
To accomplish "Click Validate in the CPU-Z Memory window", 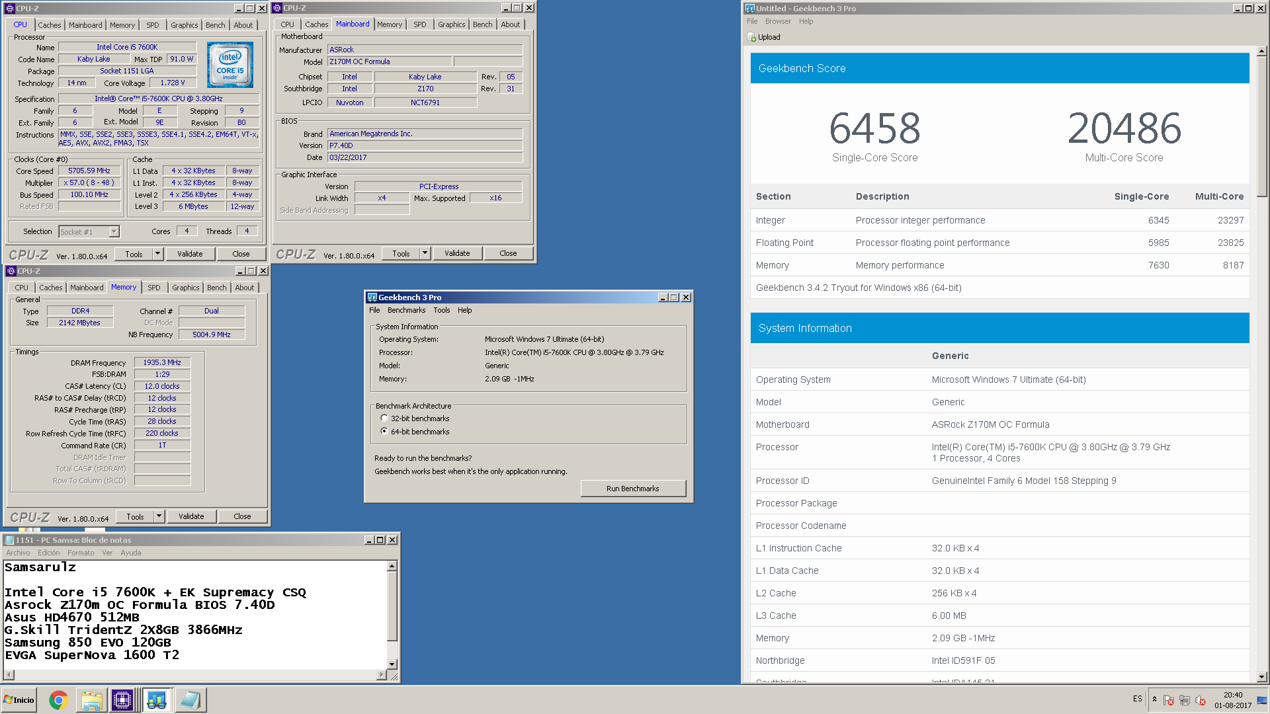I will point(191,516).
